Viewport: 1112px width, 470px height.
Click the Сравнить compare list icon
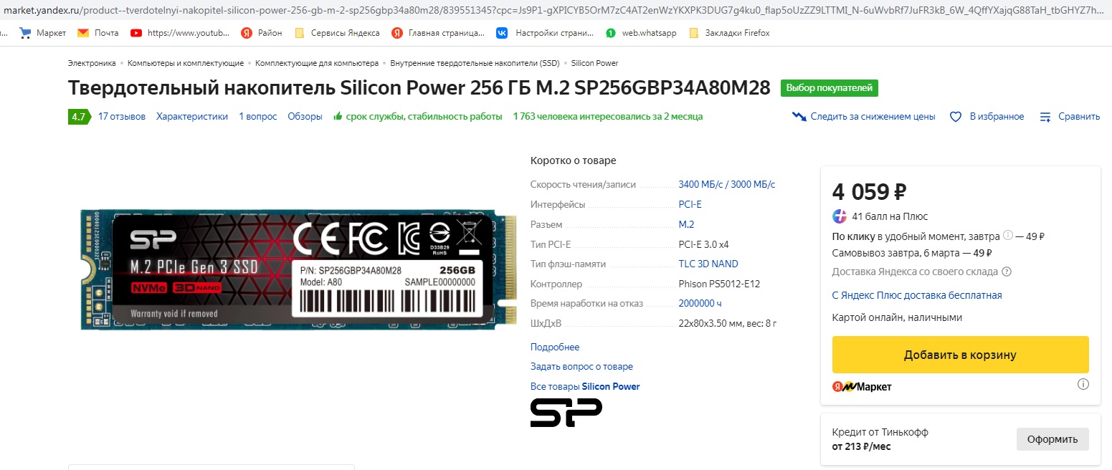point(1045,117)
